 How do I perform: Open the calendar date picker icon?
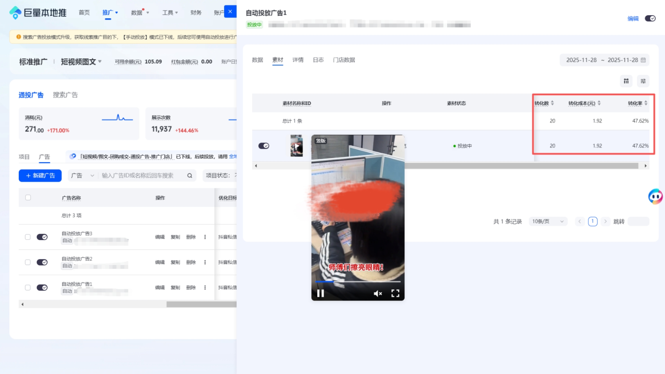pos(643,60)
